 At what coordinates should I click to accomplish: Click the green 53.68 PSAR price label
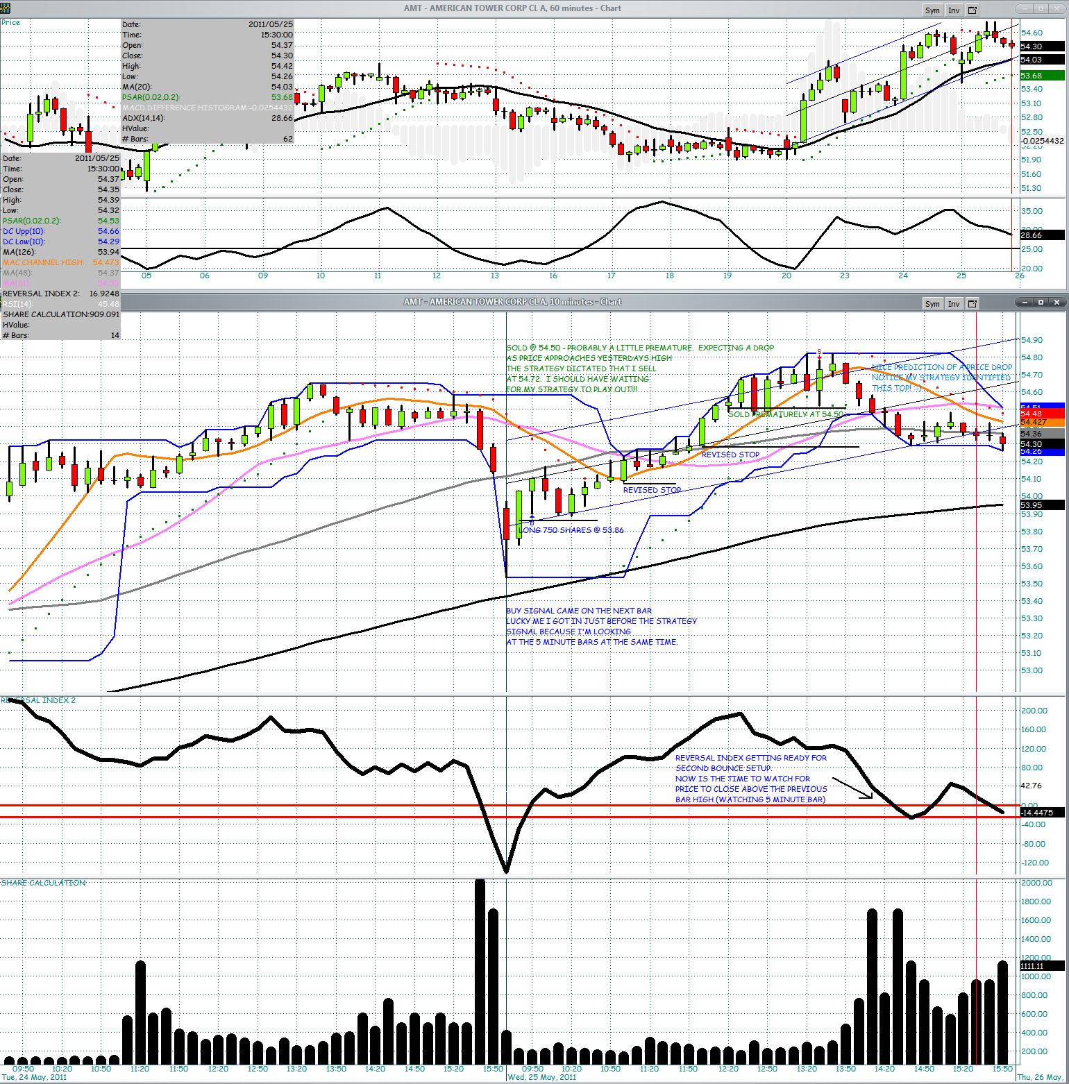(x=1042, y=76)
